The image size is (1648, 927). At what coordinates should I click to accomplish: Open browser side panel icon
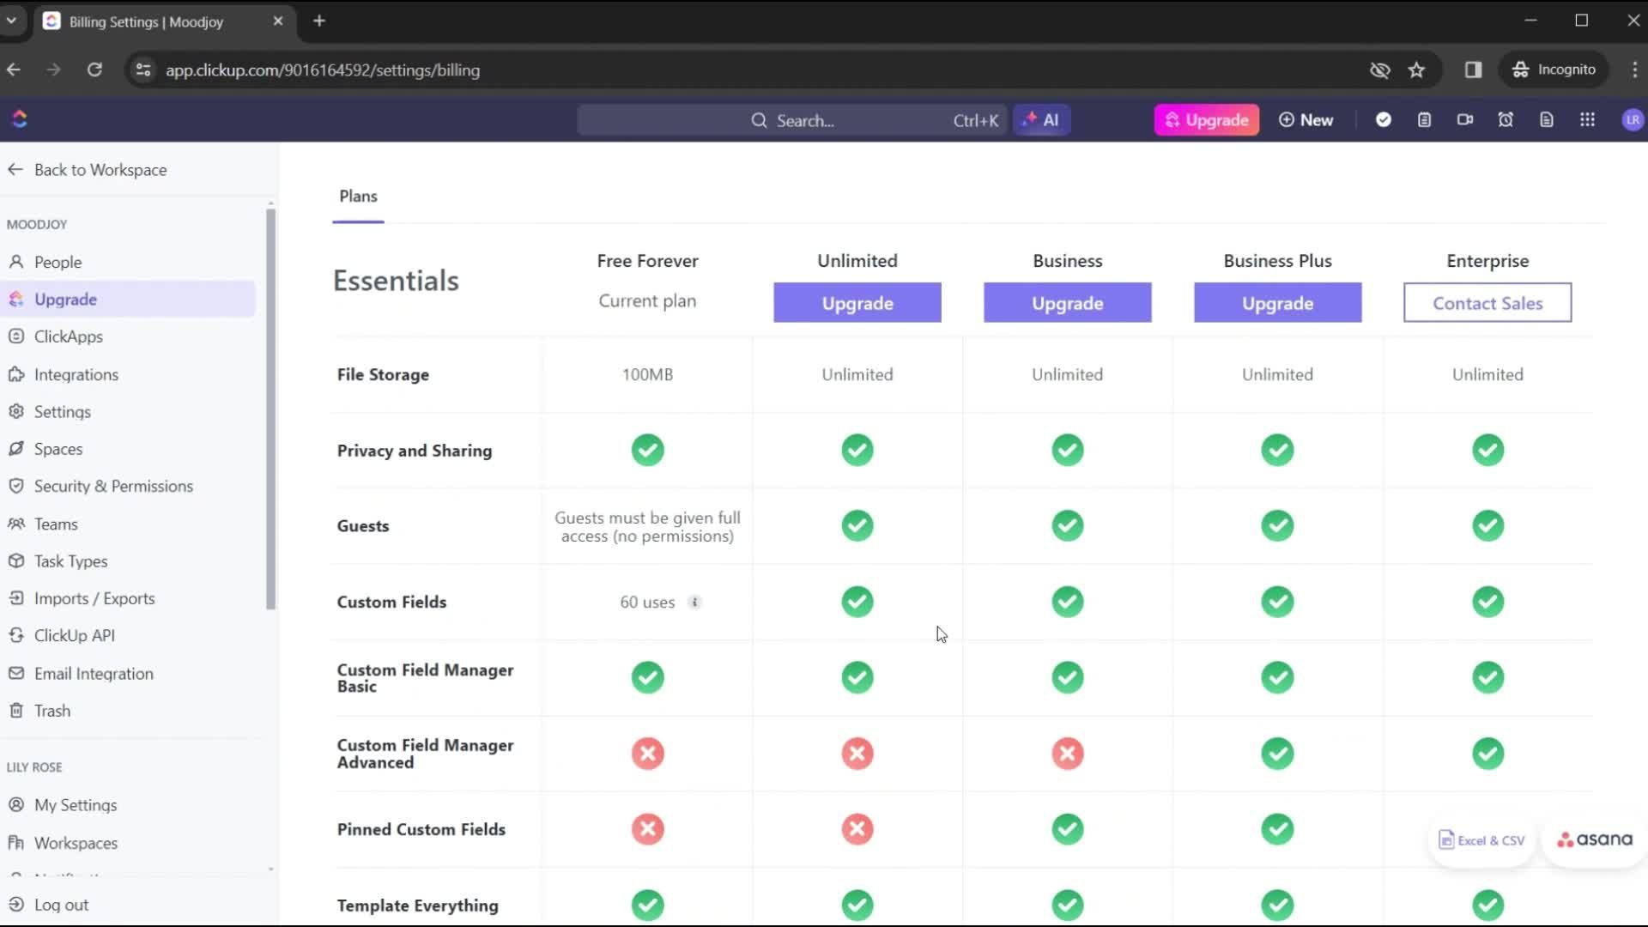pos(1473,70)
